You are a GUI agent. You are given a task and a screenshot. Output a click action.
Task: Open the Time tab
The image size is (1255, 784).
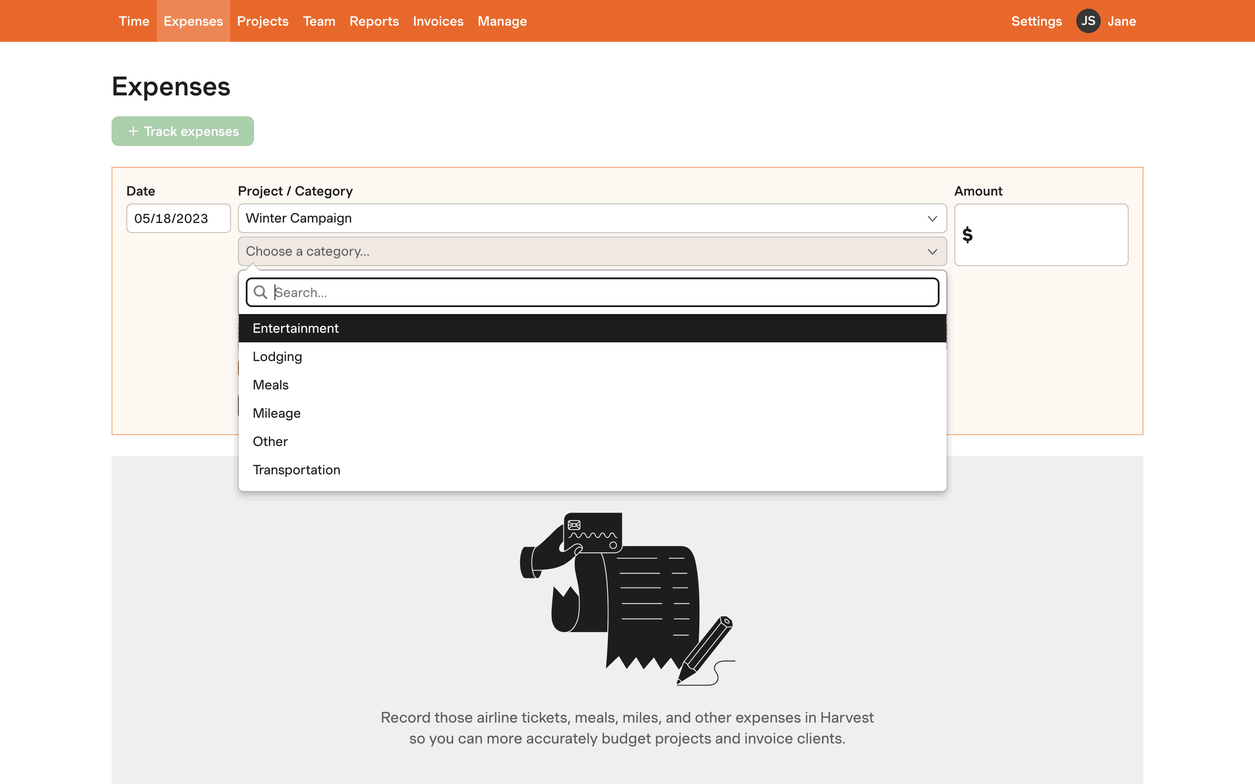tap(134, 21)
